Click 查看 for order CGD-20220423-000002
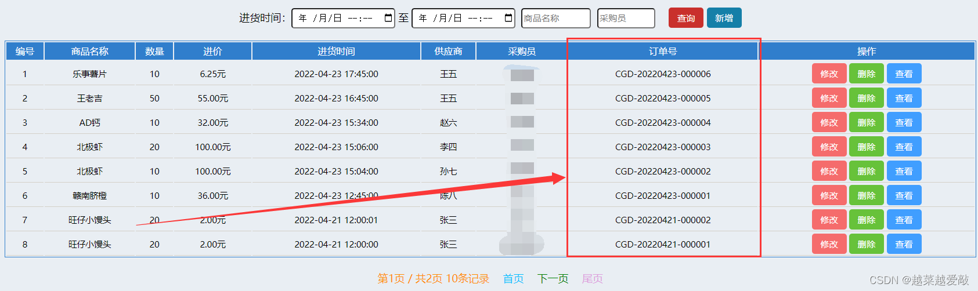This screenshot has width=978, height=291. click(x=904, y=171)
